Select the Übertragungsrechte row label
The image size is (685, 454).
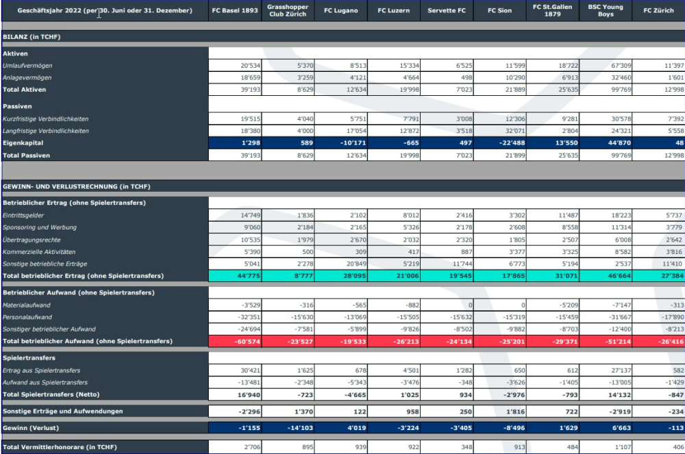[x=104, y=240]
